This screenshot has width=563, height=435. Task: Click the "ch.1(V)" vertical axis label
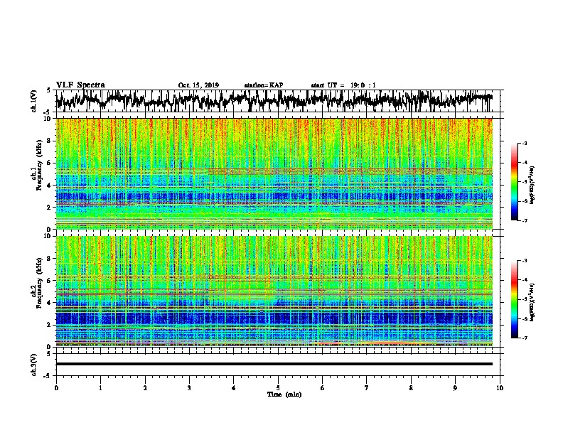[x=34, y=101]
